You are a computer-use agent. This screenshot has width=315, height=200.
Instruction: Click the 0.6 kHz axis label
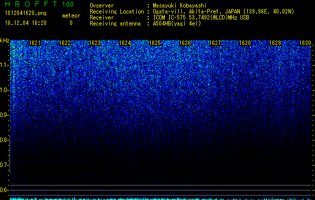pyautogui.click(x=4, y=190)
